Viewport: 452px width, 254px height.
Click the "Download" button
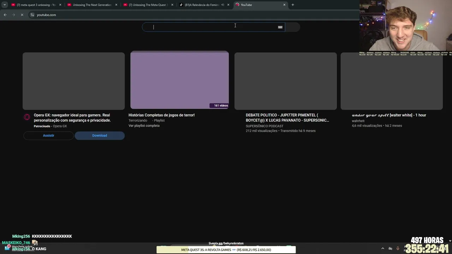click(x=100, y=135)
